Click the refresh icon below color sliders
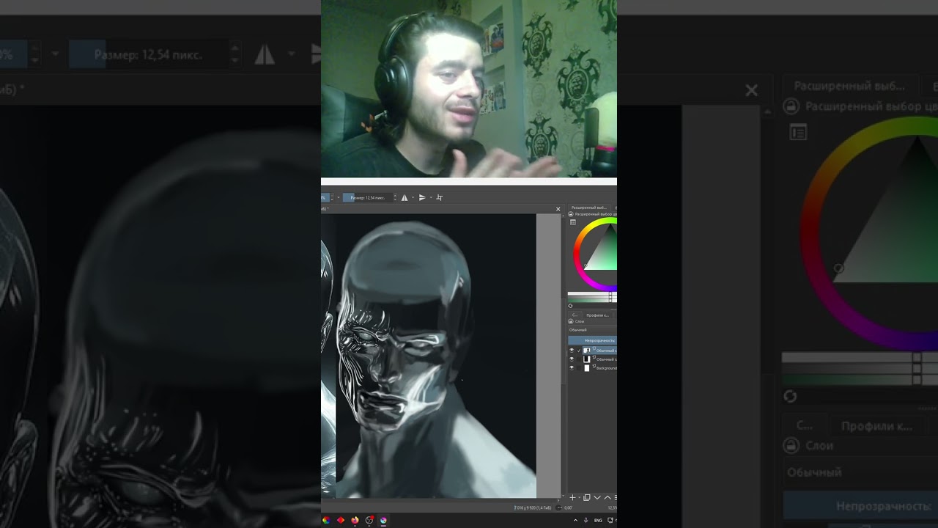This screenshot has height=528, width=938. coord(570,306)
